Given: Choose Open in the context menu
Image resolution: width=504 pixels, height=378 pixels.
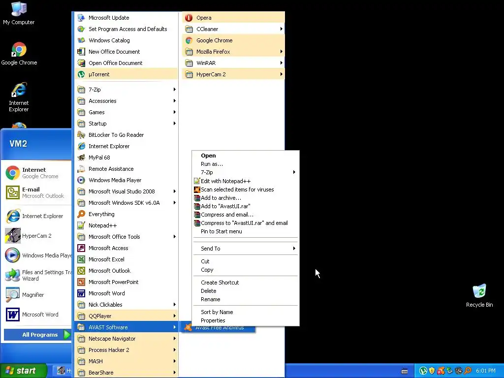Looking at the screenshot, I should coord(245,156).
